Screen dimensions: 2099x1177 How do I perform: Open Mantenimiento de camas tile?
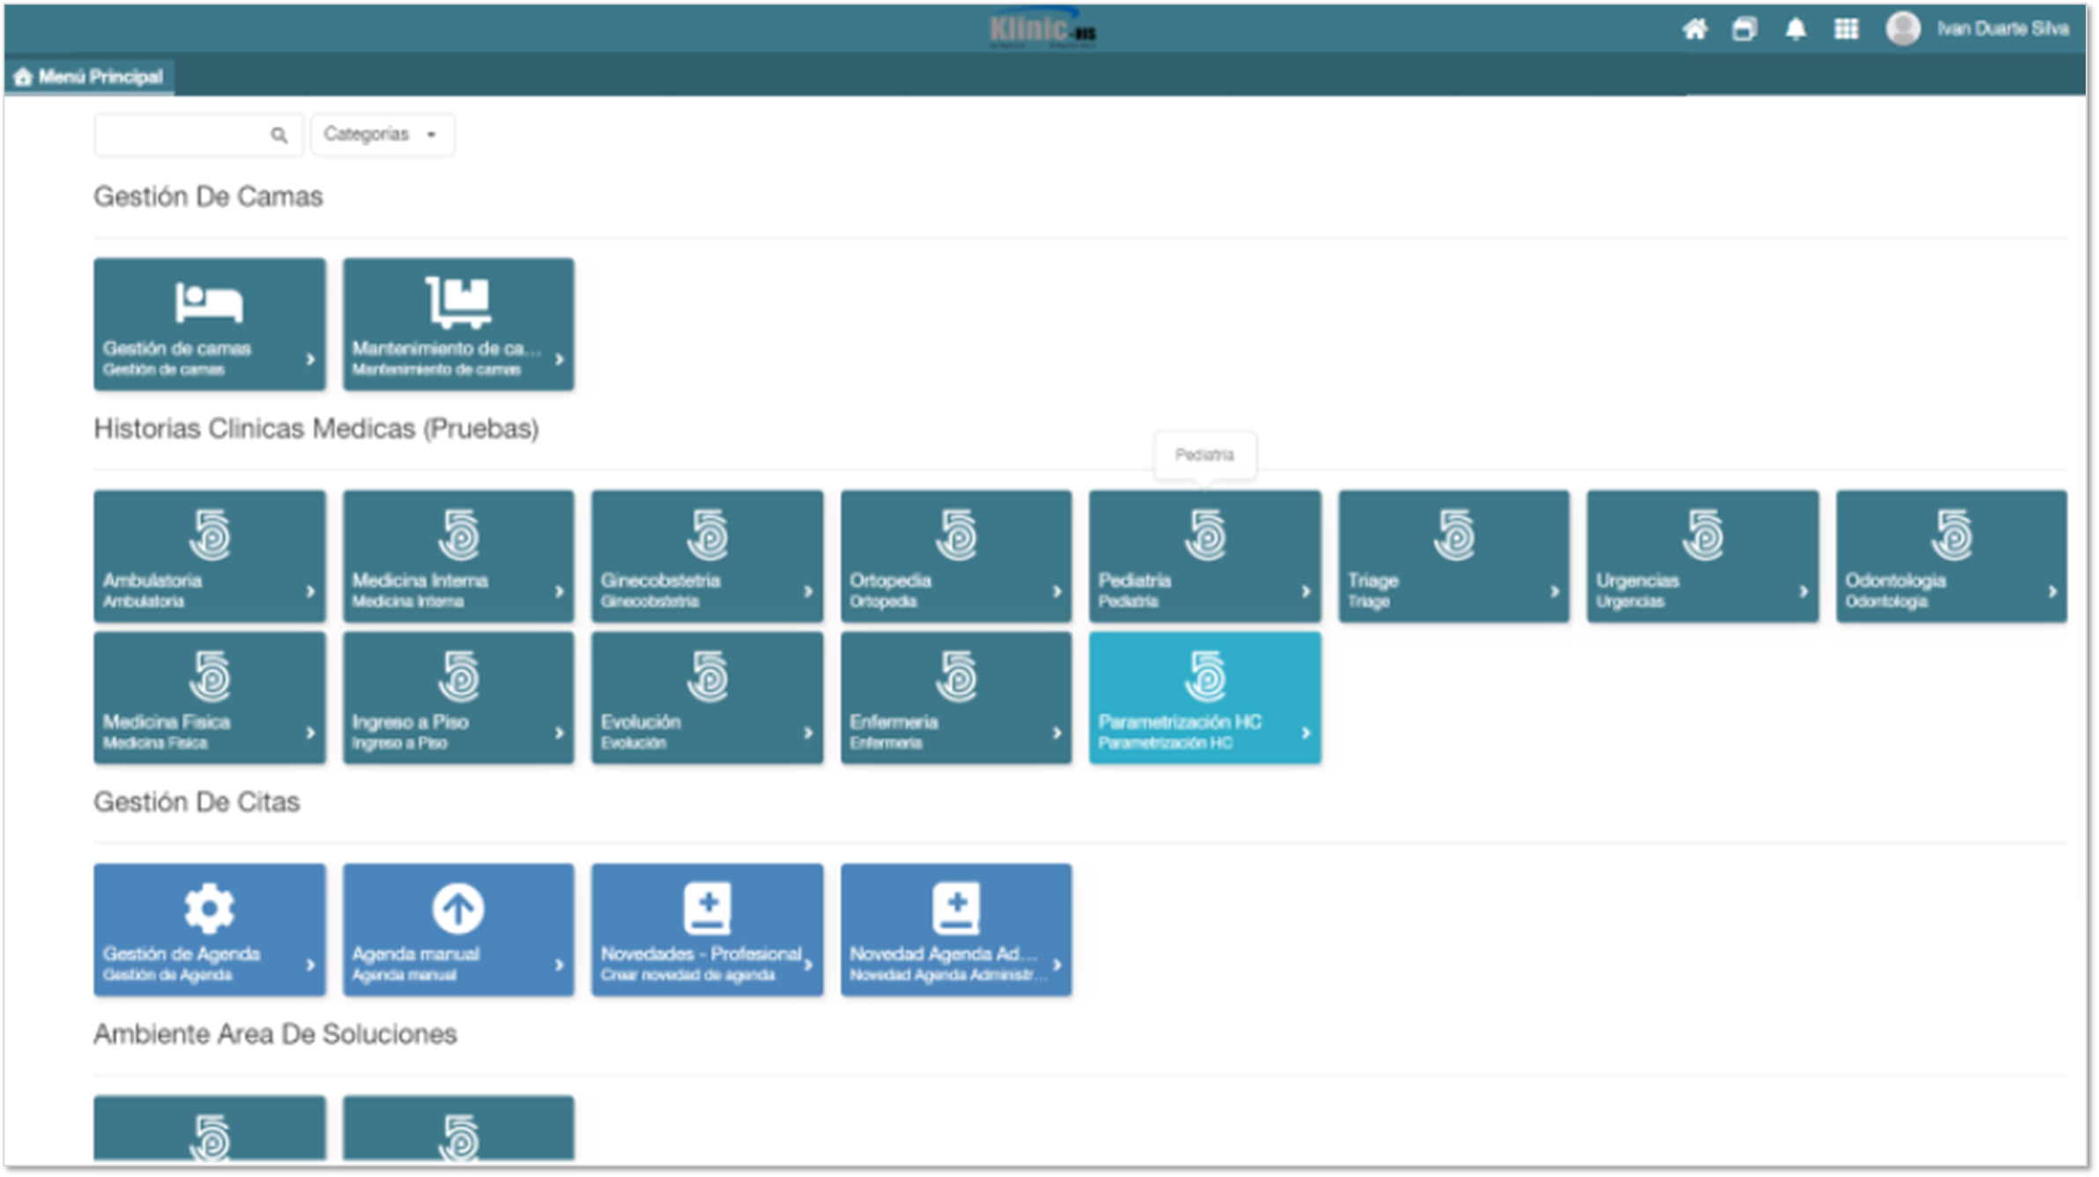pos(458,323)
